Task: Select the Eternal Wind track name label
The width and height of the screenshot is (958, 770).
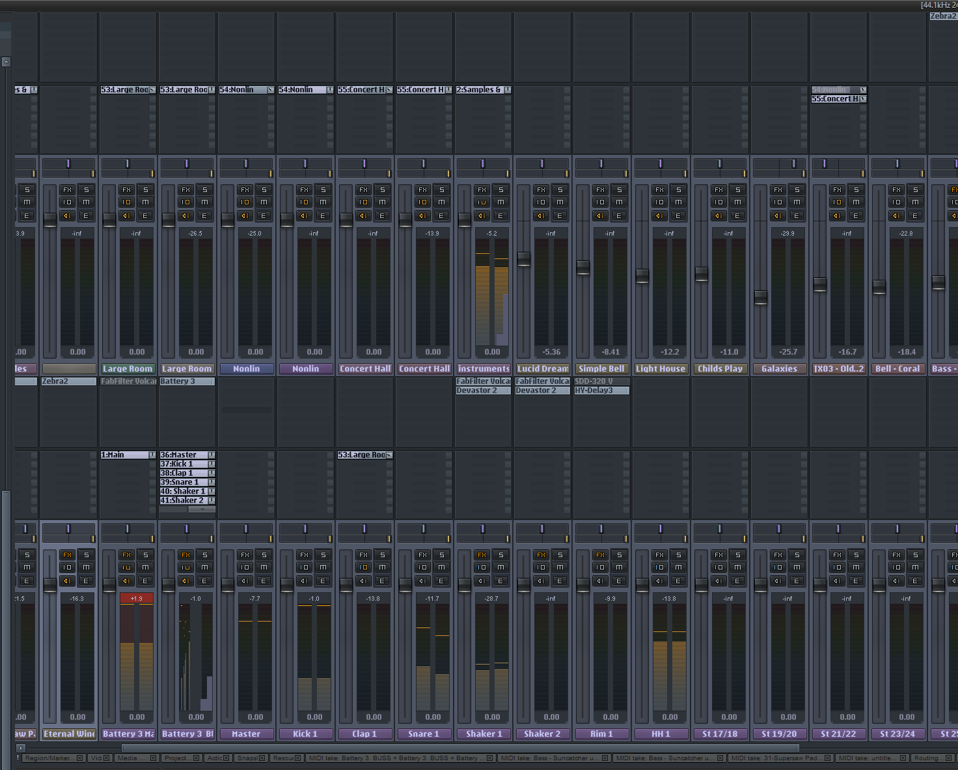Action: [69, 734]
